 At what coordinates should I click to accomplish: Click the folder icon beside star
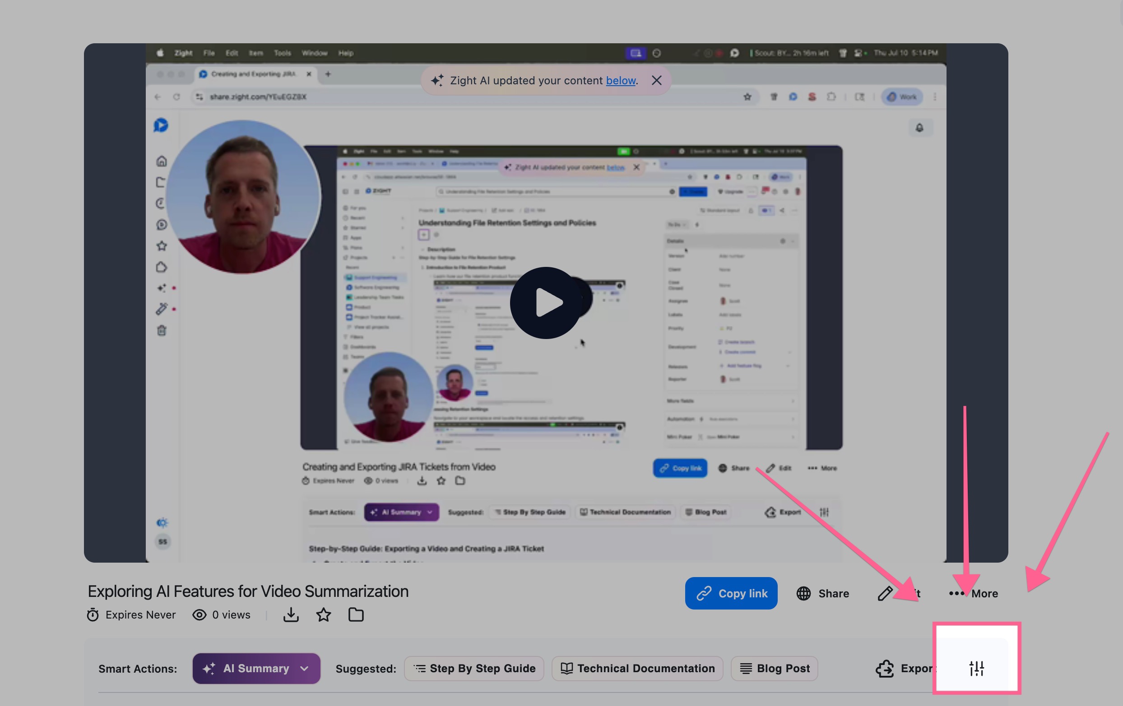coord(356,615)
